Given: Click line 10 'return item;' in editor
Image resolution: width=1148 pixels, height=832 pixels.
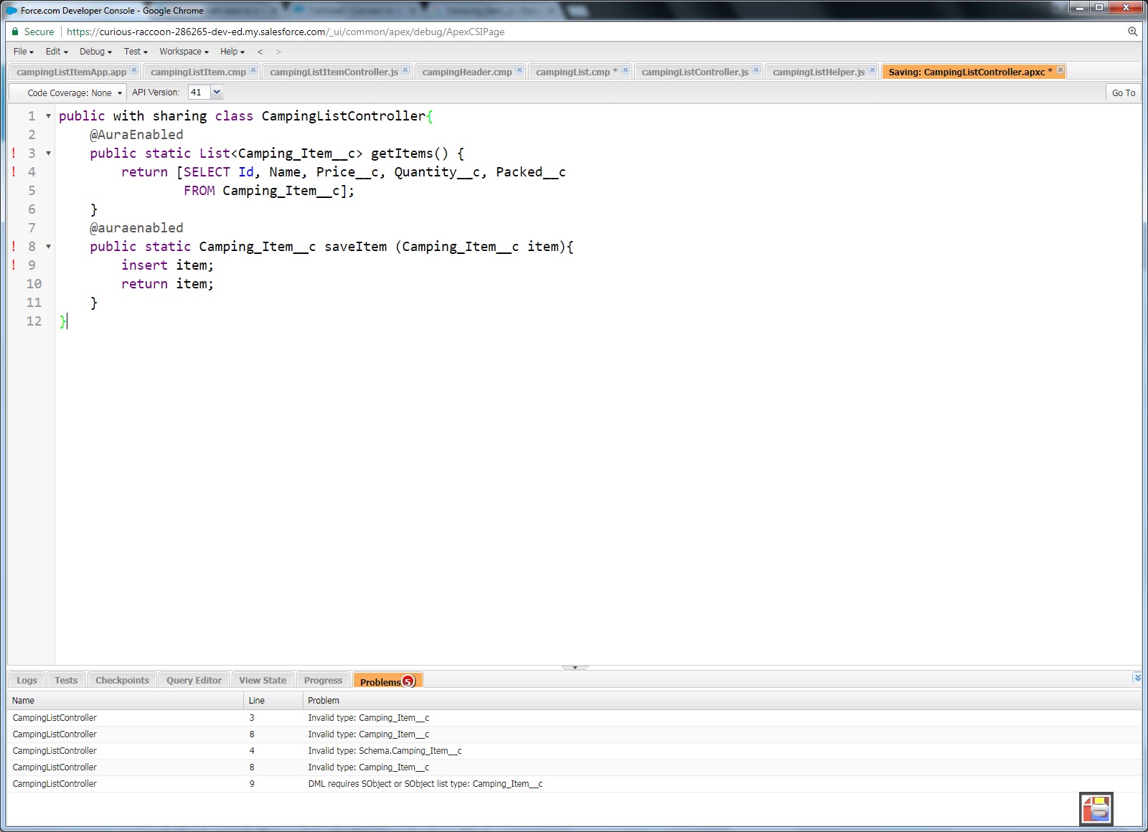Looking at the screenshot, I should [167, 284].
